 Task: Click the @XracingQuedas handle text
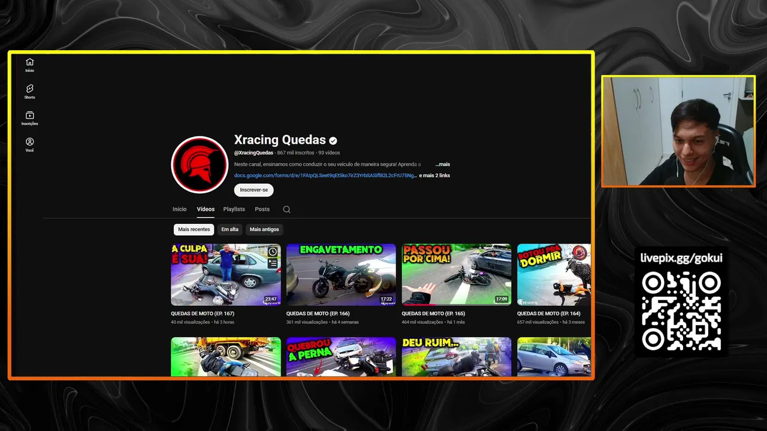pyautogui.click(x=253, y=153)
